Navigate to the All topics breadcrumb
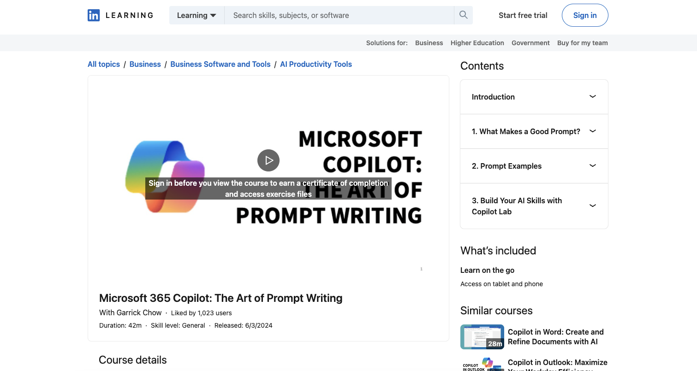 [103, 64]
